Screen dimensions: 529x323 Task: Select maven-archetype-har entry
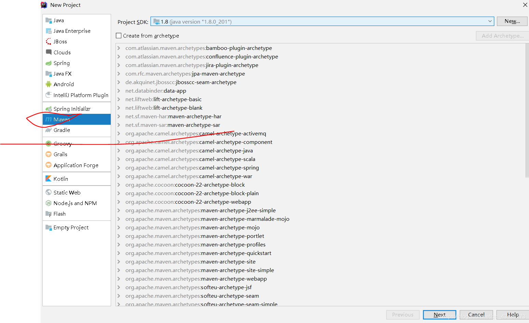173,117
